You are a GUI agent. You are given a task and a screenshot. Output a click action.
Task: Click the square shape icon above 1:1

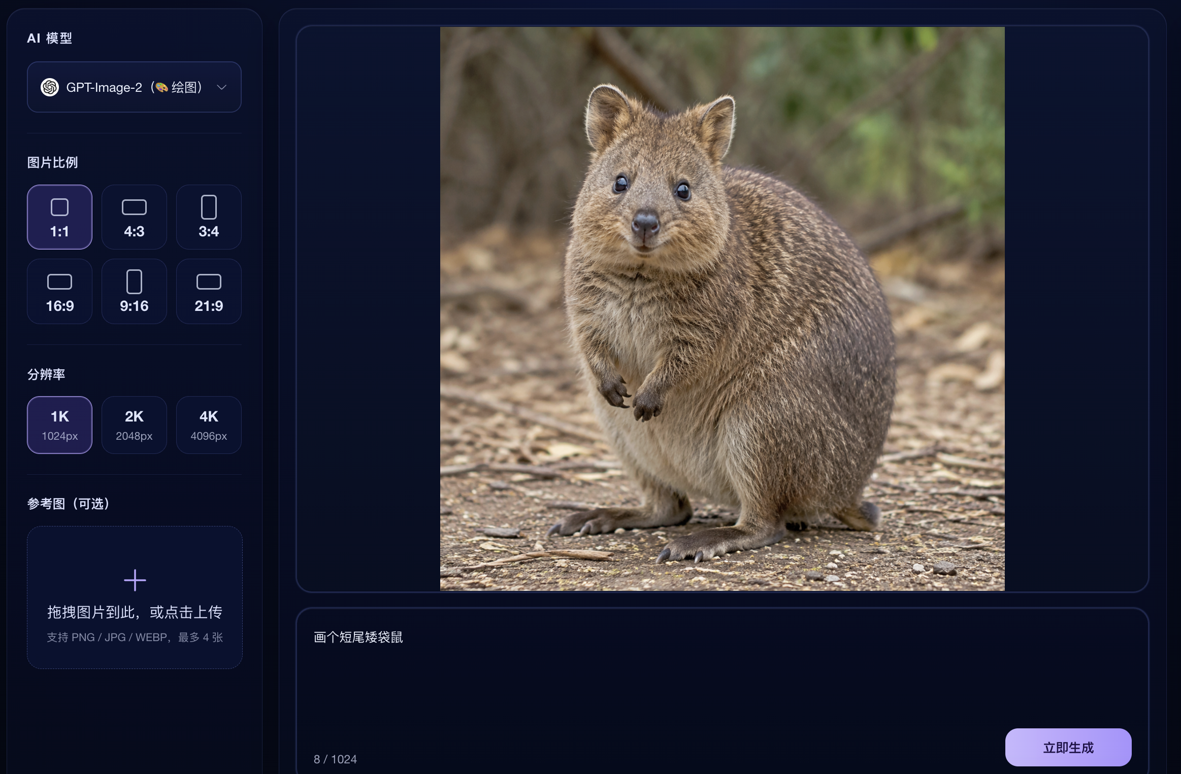tap(59, 207)
